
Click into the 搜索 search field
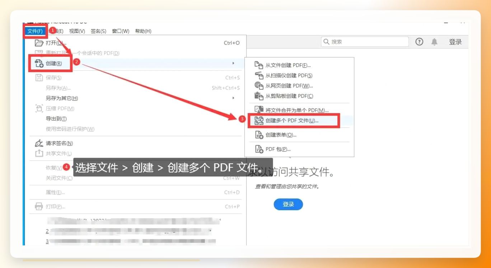(x=365, y=42)
